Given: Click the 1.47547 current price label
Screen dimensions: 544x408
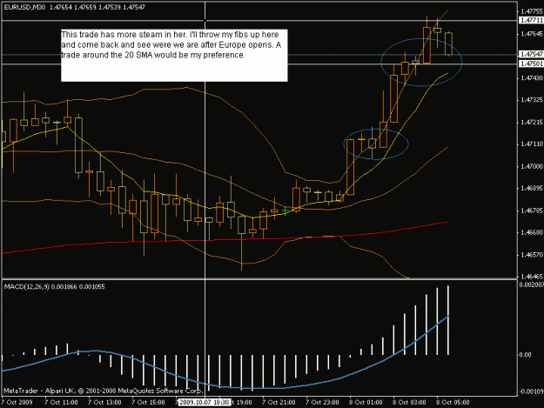Looking at the screenshot, I should coord(531,54).
